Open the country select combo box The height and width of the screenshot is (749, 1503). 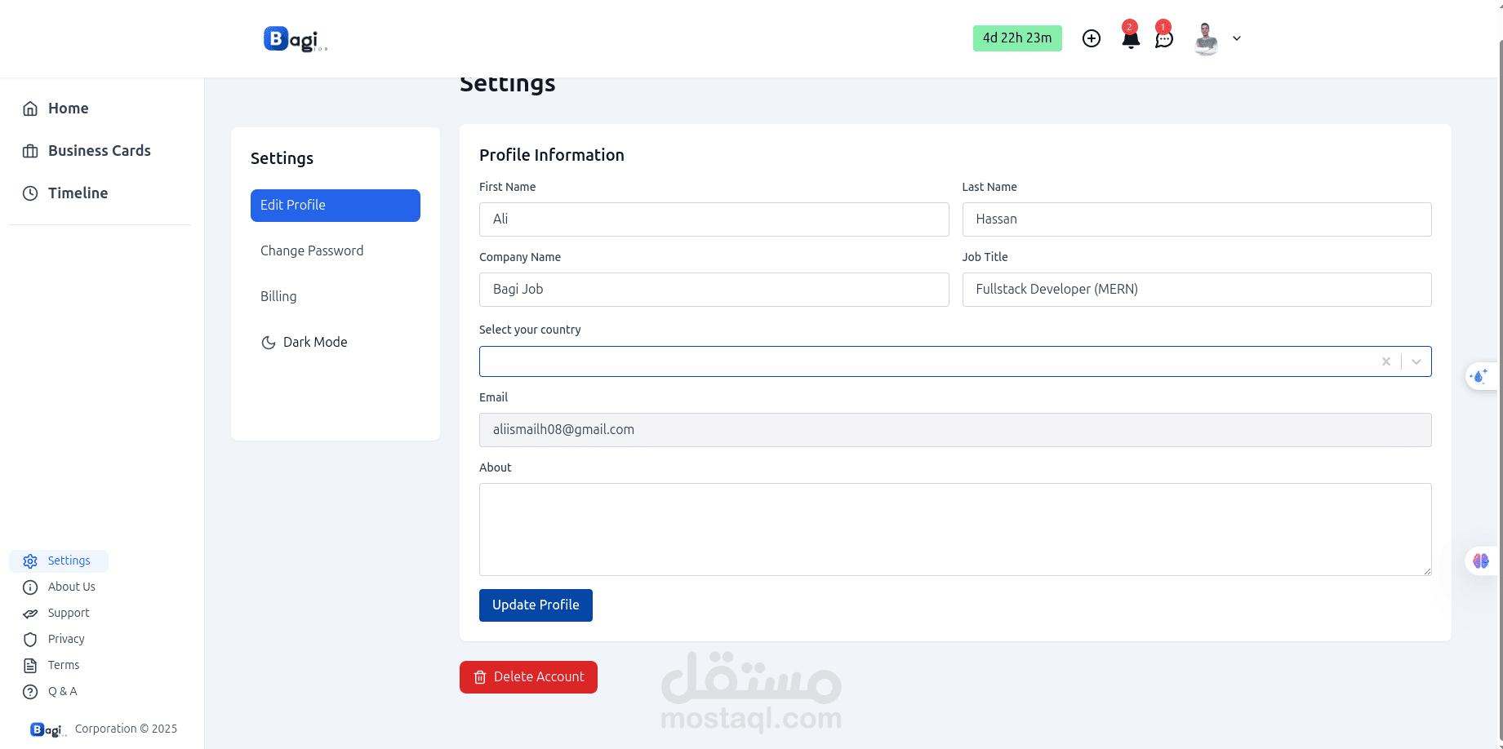955,361
